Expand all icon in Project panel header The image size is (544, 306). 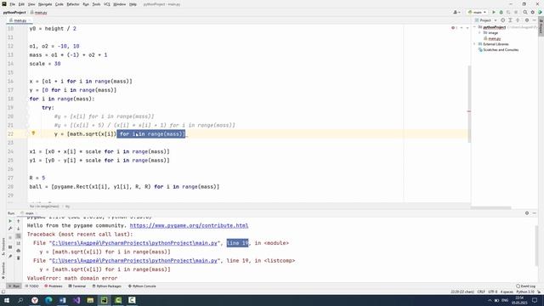(x=510, y=20)
